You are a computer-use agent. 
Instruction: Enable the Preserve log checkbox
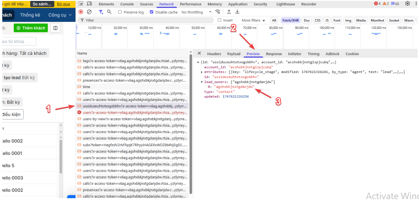(120, 12)
